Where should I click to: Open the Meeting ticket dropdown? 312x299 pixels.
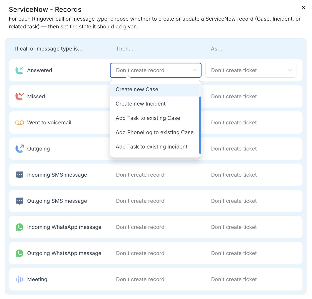pos(251,279)
